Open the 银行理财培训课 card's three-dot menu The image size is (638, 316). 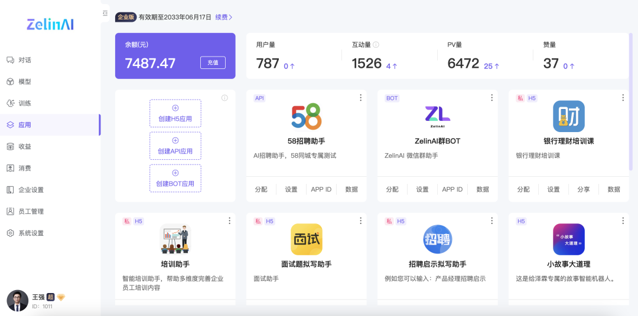623,97
